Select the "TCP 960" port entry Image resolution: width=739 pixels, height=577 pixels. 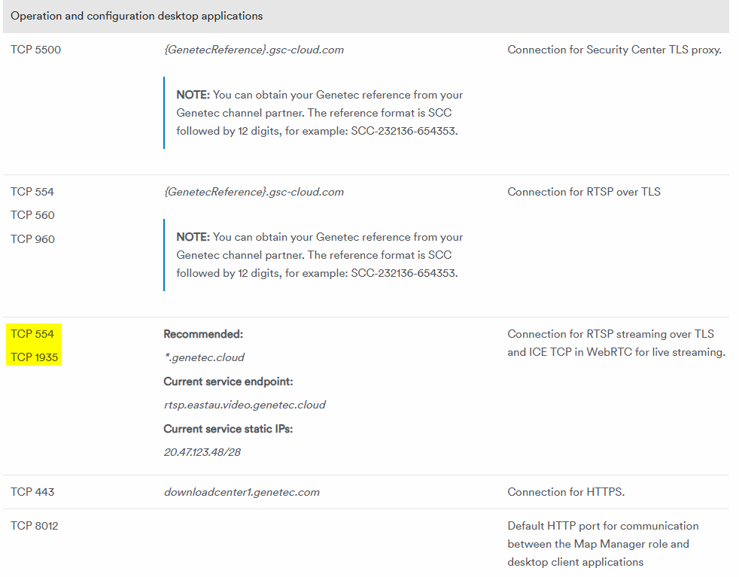point(32,239)
